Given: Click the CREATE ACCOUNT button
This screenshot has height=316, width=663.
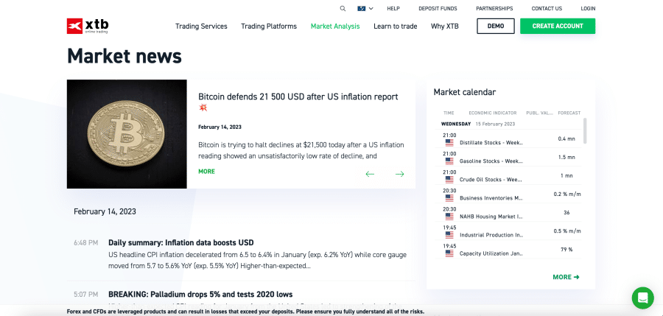Looking at the screenshot, I should coord(558,26).
